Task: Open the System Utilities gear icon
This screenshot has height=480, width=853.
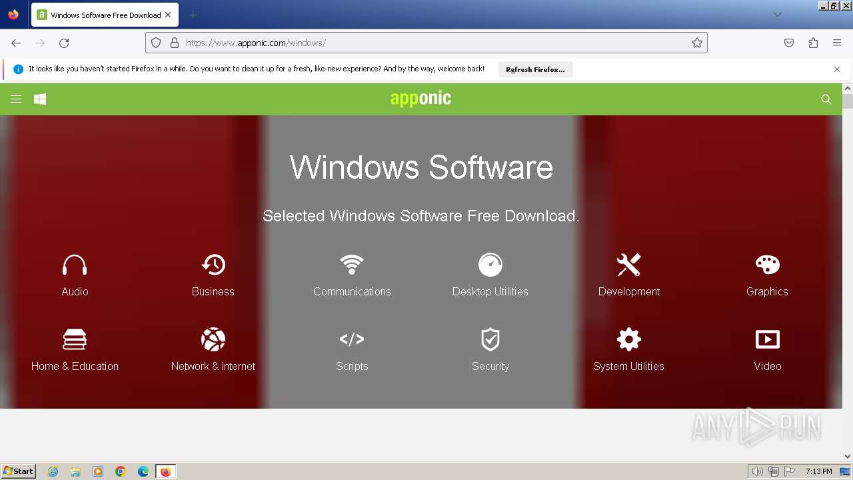Action: (628, 339)
